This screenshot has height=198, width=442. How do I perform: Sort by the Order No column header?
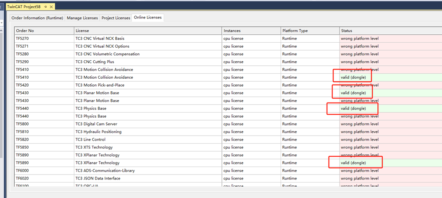44,31
